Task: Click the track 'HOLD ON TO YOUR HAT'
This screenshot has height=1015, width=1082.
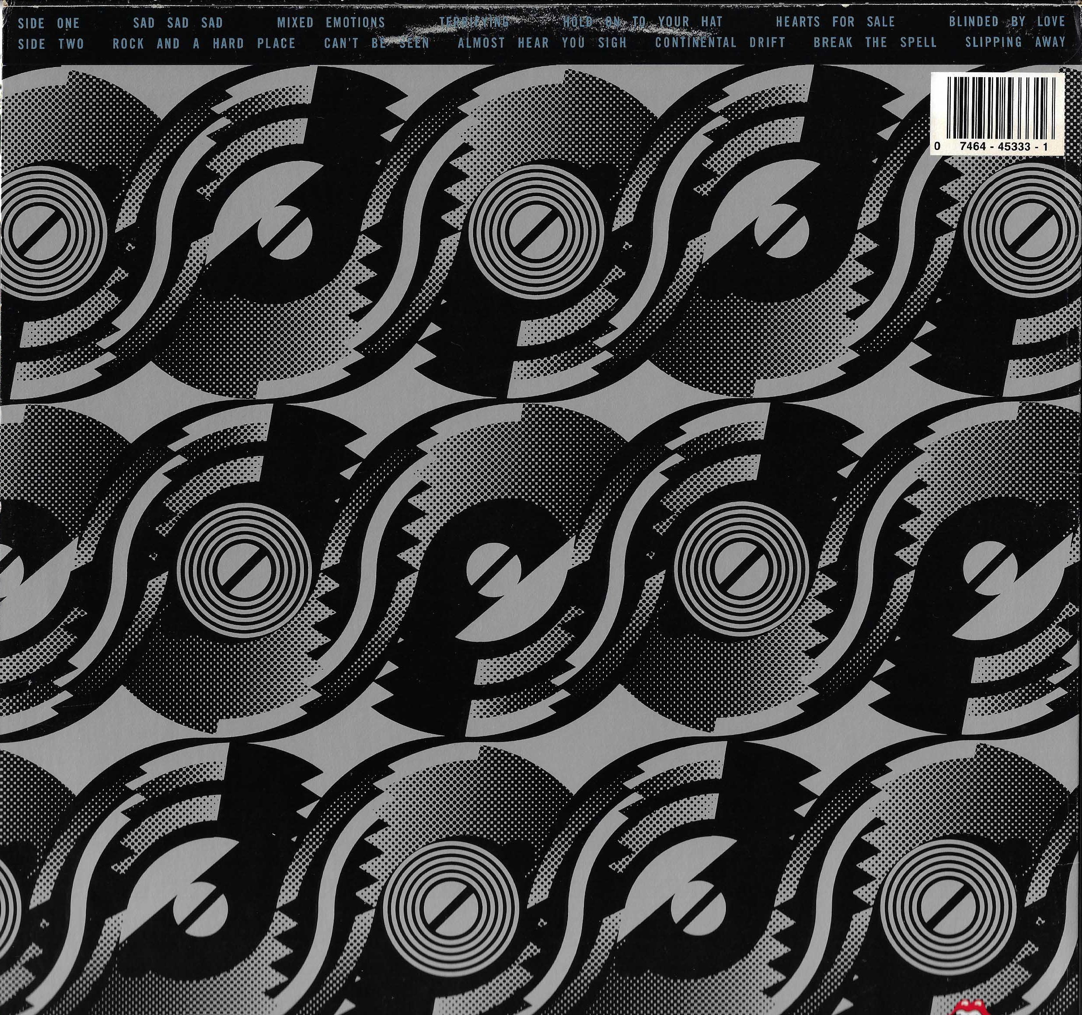Action: tap(643, 22)
